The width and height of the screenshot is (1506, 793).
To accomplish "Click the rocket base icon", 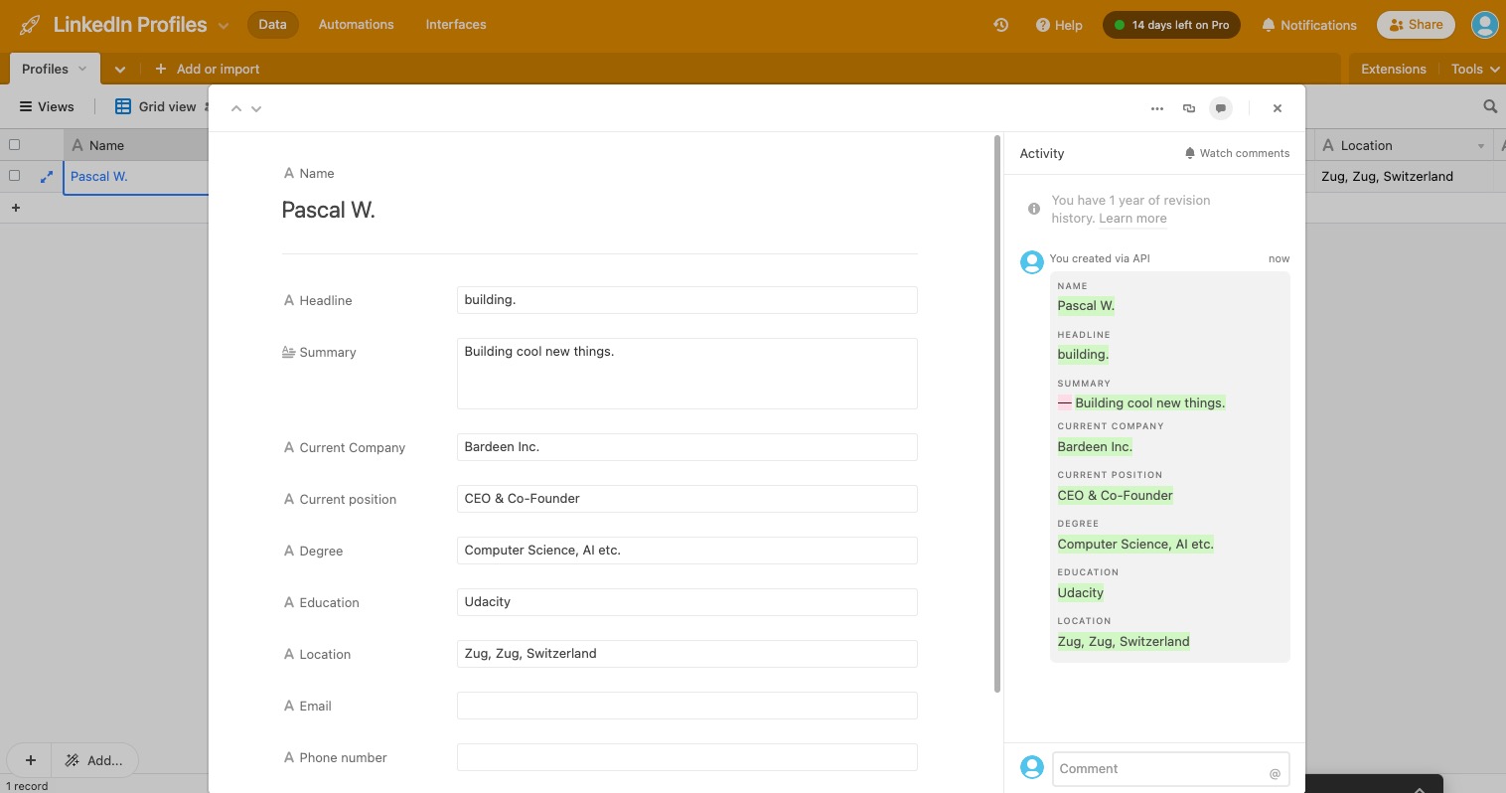I will (30, 25).
